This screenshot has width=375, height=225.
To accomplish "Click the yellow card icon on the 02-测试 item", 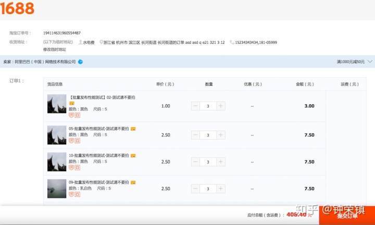I will [x=72, y=103].
